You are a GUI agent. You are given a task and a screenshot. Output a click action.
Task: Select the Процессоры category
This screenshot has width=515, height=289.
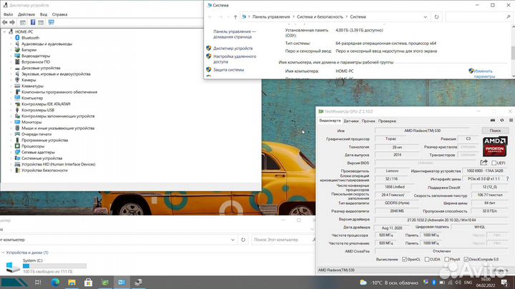pyautogui.click(x=33, y=146)
